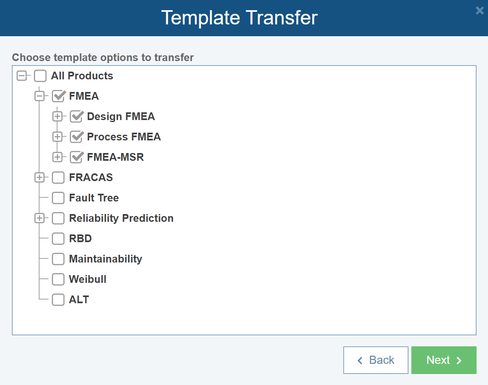Viewport: 488px width, 385px height.
Task: Uncheck the Process FMEA checkbox
Action: coord(77,137)
